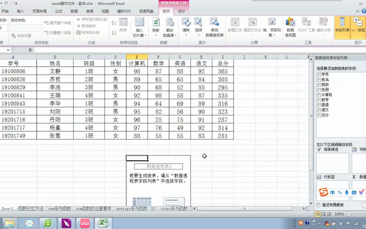Click the PivotChart (数据透视图) icon
This screenshot has width=366, height=229.
pos(290,22)
